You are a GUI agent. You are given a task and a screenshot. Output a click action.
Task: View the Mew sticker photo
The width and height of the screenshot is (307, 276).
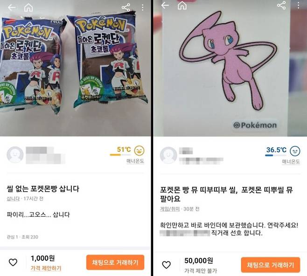(x=230, y=68)
